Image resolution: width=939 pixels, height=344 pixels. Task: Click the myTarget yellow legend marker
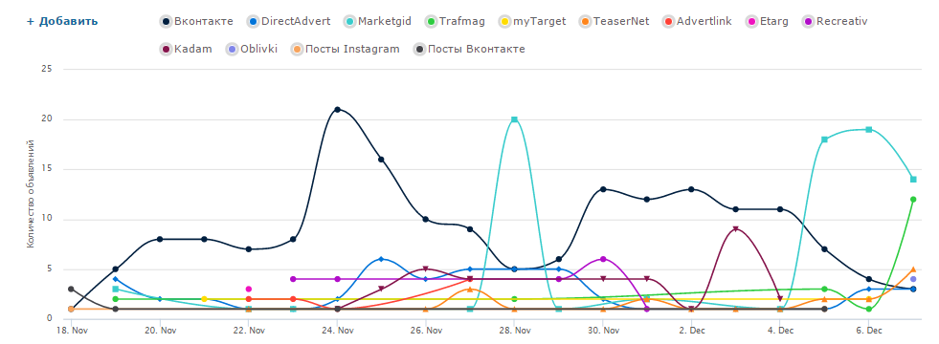point(504,22)
